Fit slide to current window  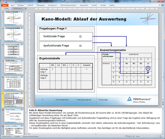161,137
